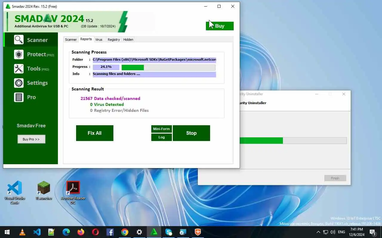Change ENG input language
The image size is (382, 238).
(x=342, y=232)
